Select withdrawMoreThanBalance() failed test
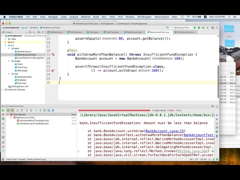Screen dimensions: 240x180 pyautogui.click(x=33, y=121)
